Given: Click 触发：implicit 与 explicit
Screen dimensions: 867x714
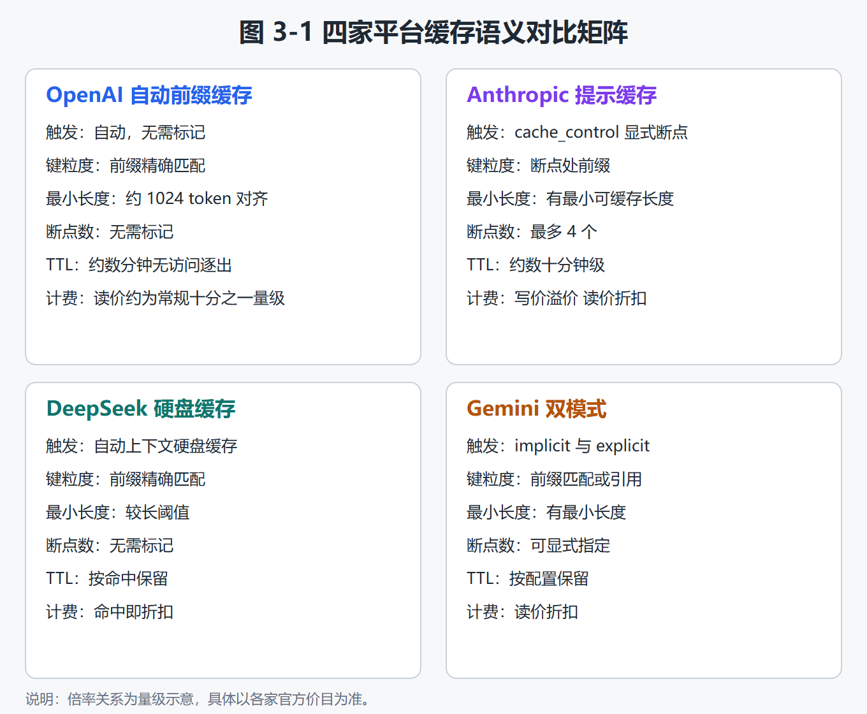Looking at the screenshot, I should pos(558,446).
